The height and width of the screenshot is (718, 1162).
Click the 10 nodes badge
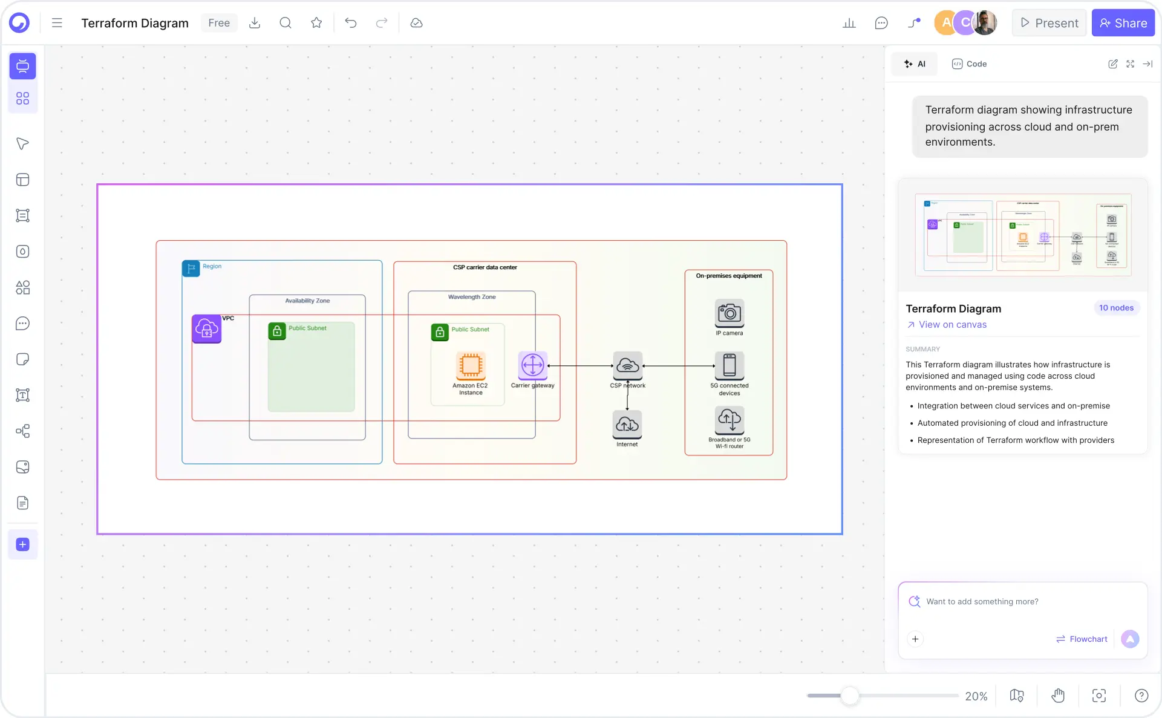(1116, 308)
